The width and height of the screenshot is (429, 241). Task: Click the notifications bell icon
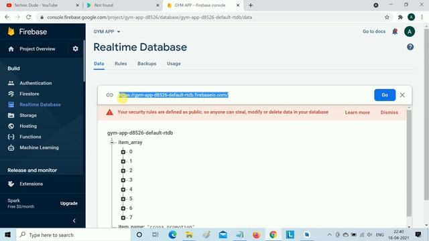pyautogui.click(x=395, y=31)
